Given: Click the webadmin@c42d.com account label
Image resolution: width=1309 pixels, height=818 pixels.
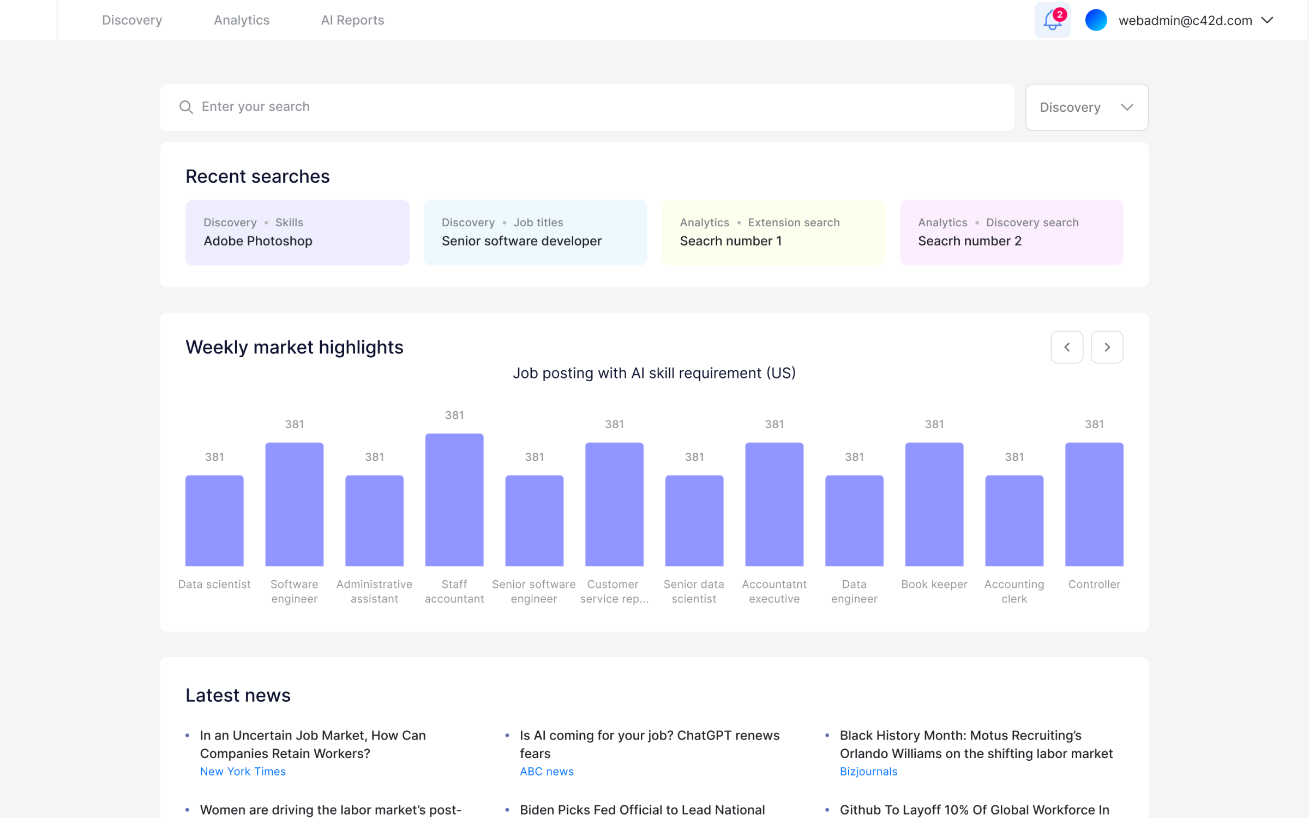Looking at the screenshot, I should [x=1185, y=20].
